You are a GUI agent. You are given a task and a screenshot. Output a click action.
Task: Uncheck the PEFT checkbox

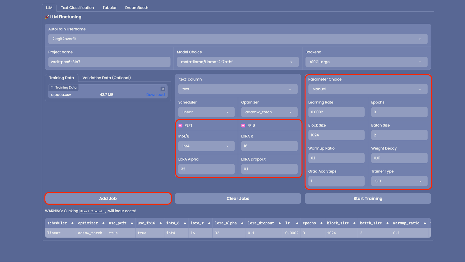(x=180, y=125)
